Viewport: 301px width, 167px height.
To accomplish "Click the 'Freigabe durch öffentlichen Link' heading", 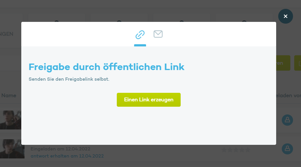I will coord(106,67).
